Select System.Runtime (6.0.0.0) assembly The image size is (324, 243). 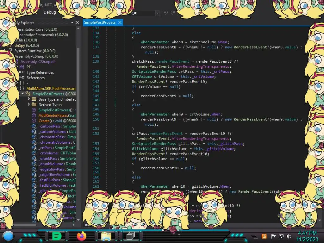pos(35,51)
